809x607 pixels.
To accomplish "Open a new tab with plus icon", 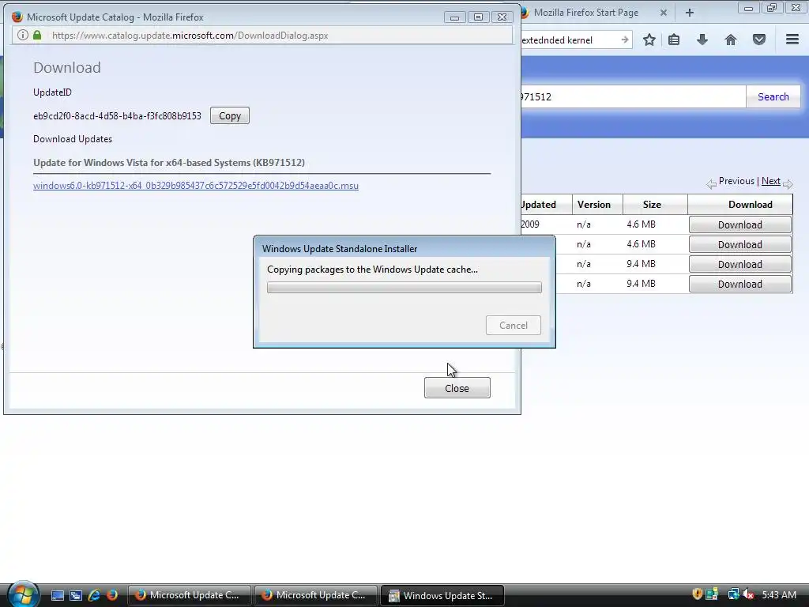I will [x=689, y=13].
